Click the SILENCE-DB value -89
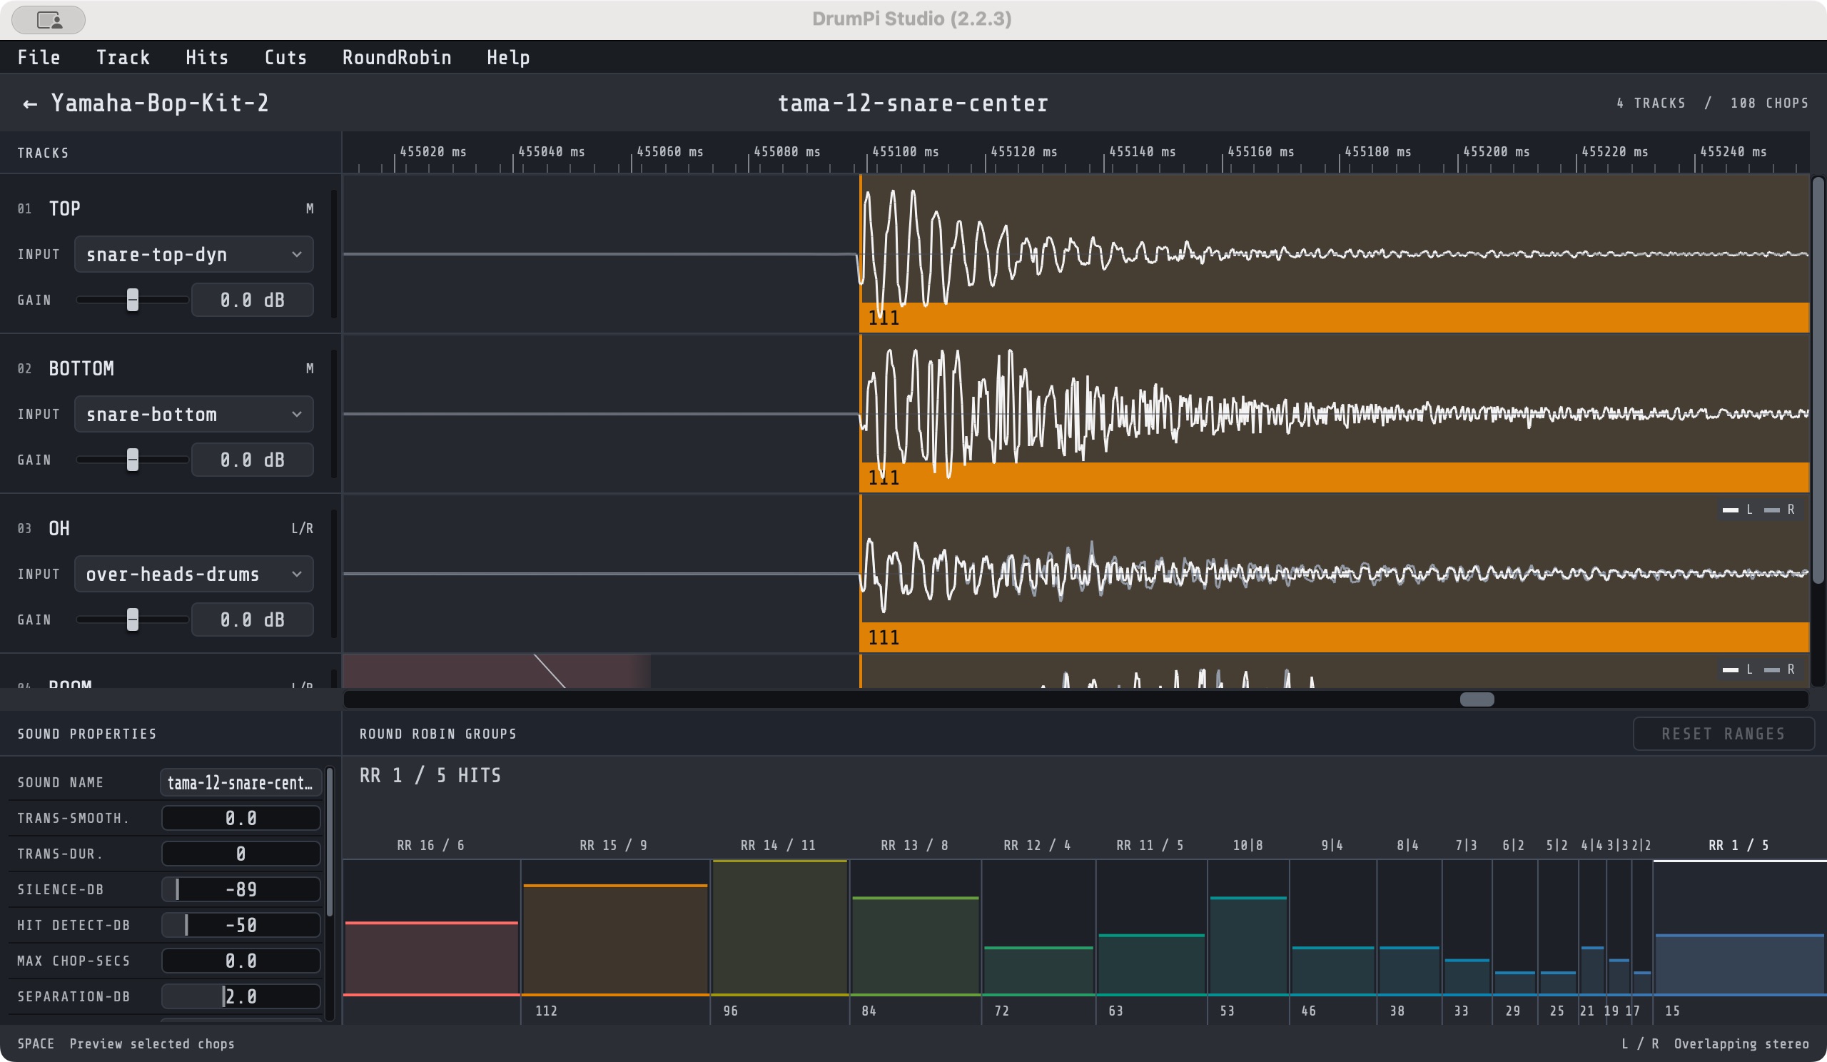 [241, 889]
